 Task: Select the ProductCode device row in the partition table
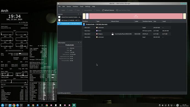127,24
